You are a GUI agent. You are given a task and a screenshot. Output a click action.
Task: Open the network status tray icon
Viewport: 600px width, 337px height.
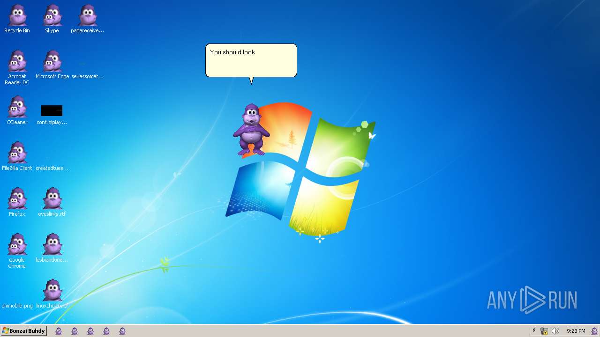(544, 331)
